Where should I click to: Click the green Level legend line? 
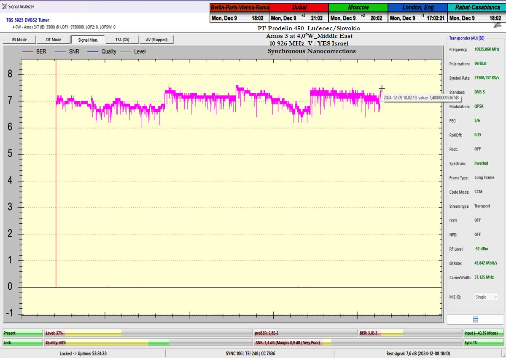click(126, 51)
